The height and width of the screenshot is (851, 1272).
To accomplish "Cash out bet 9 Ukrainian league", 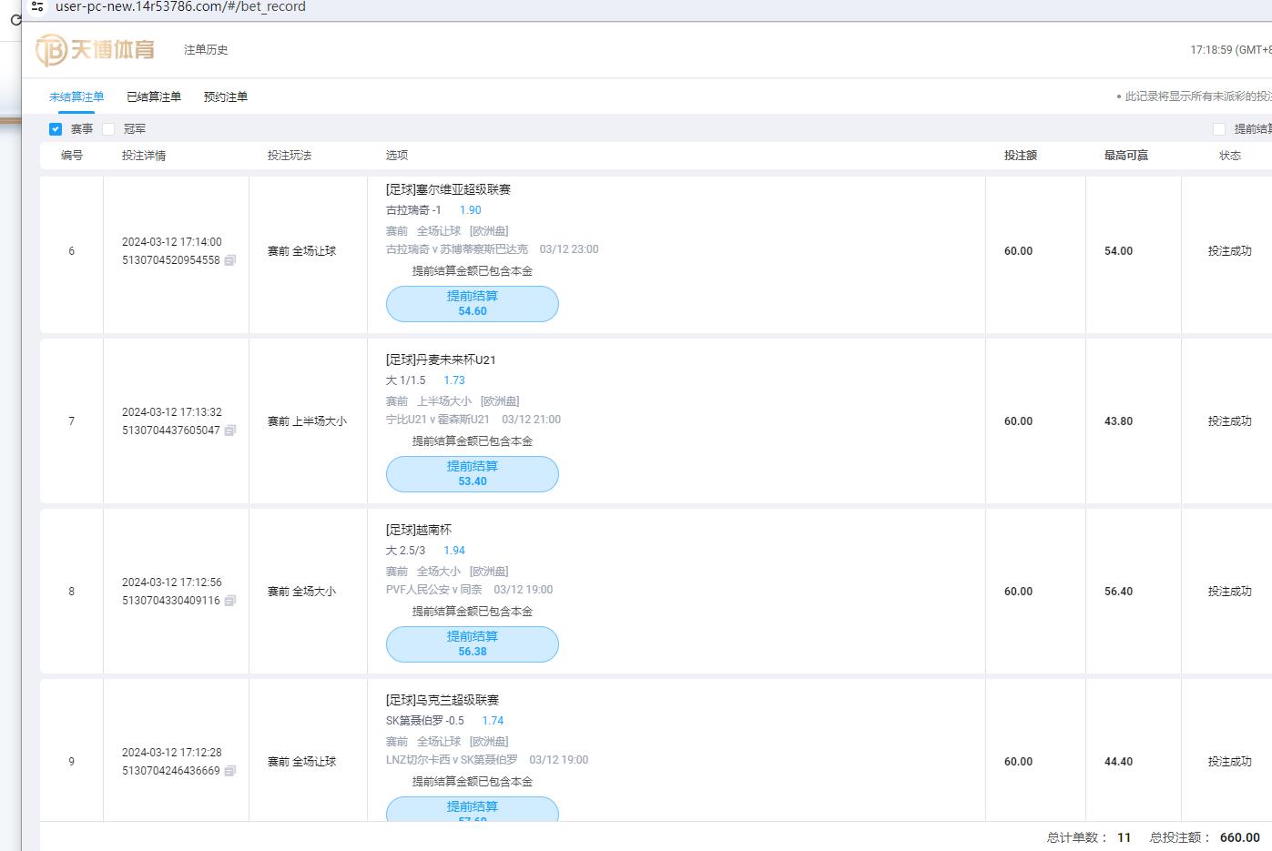I will point(473,809).
